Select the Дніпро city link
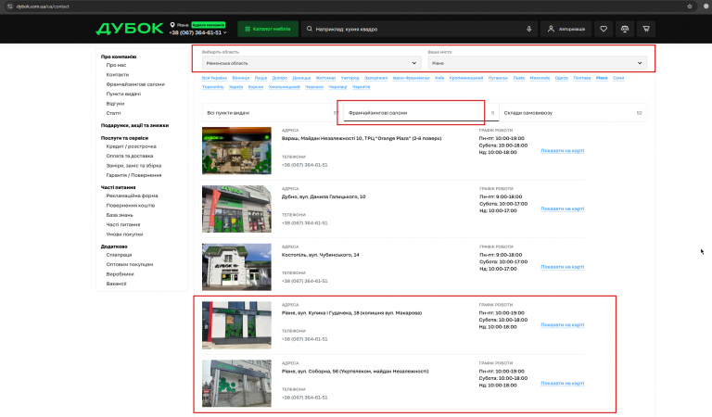This screenshot has width=712, height=417. [x=280, y=78]
